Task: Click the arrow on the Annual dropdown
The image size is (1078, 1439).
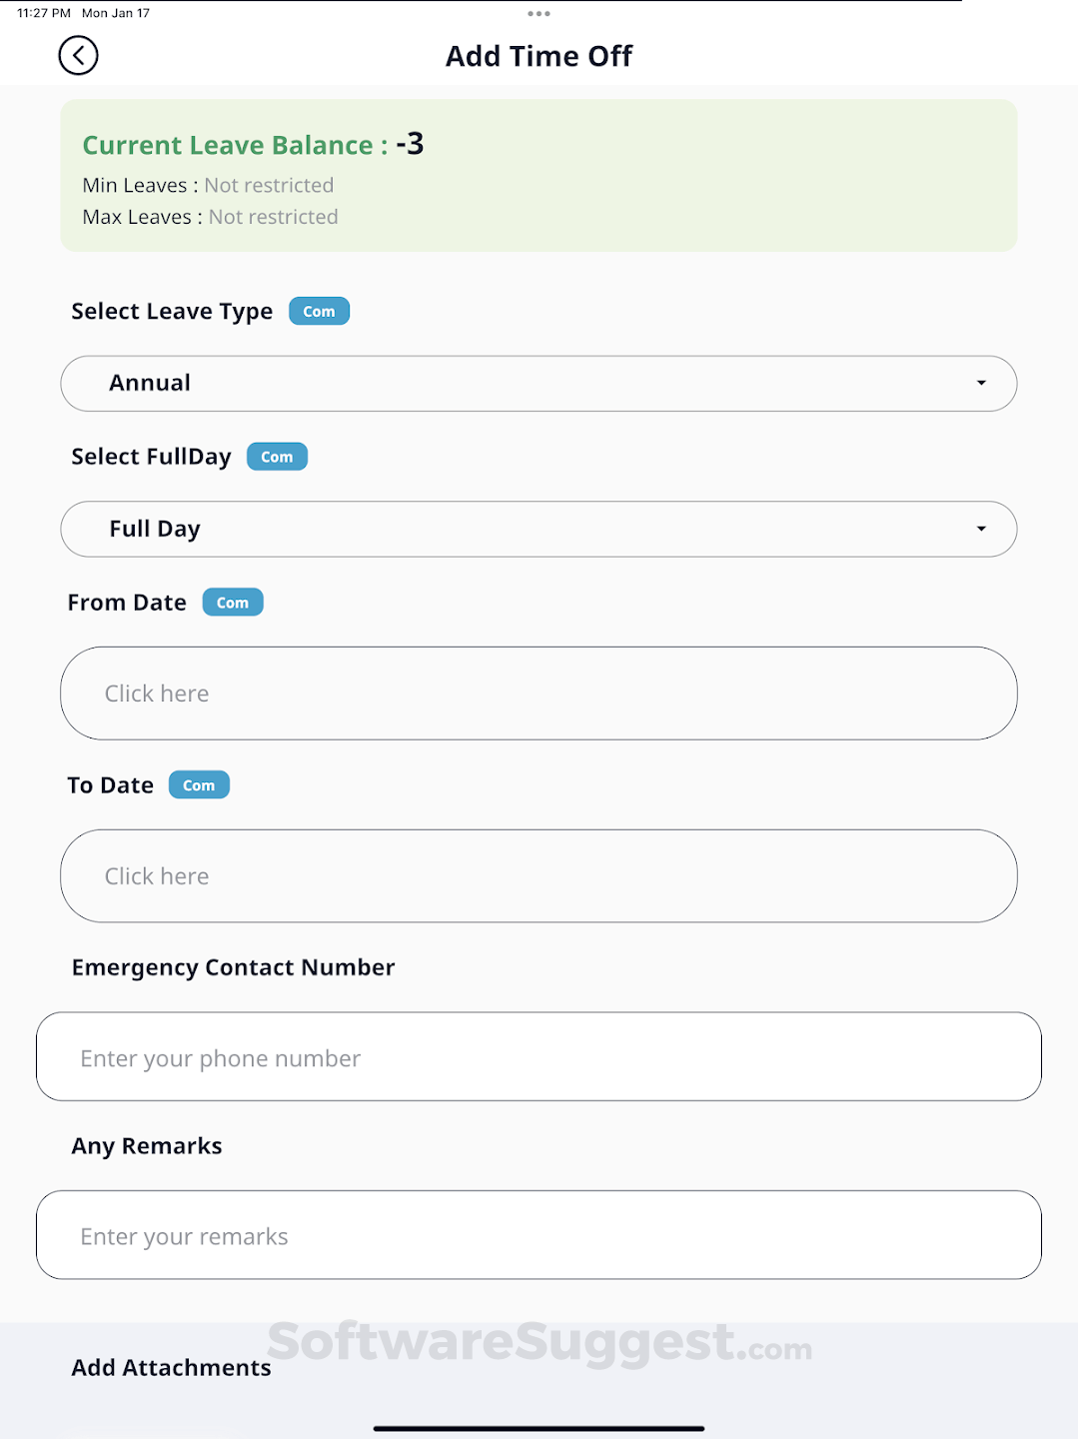Action: pos(981,384)
